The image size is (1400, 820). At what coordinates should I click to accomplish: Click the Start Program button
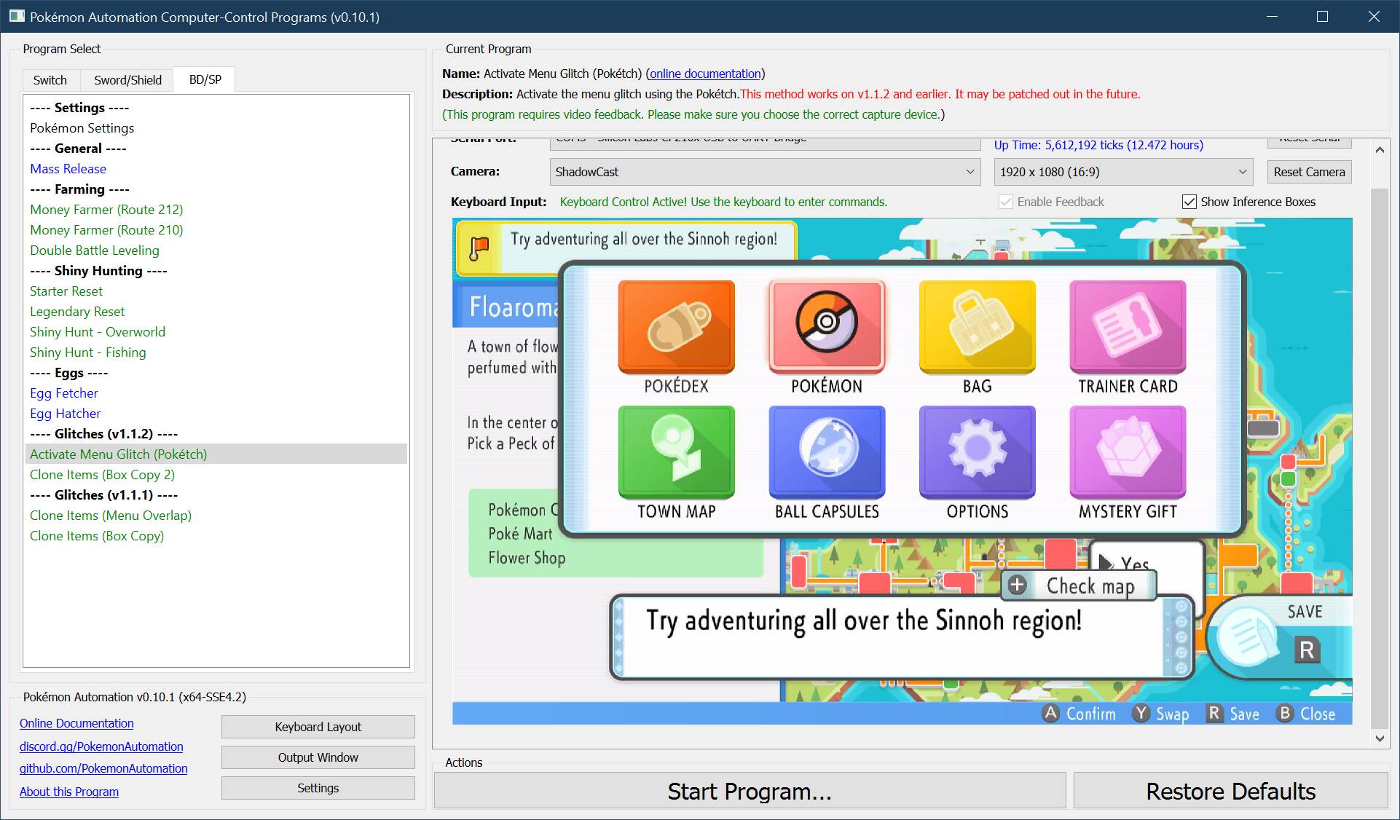point(750,791)
